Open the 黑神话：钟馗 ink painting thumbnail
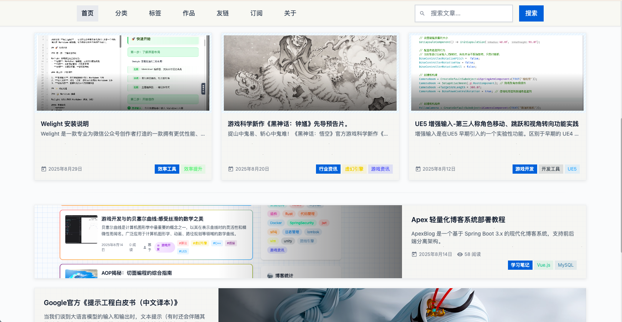 (310, 73)
